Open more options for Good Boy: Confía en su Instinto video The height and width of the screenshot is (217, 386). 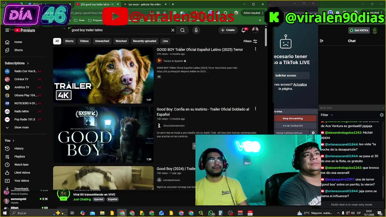tap(255, 109)
